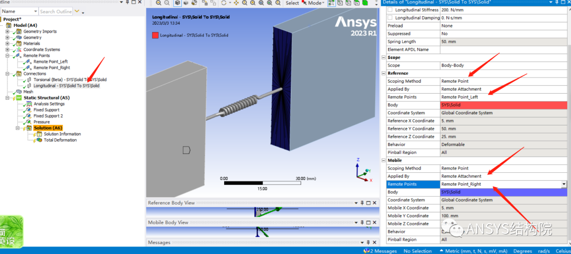571x254 pixels.
Task: Click the Total Deformation result icon
Action: 39,140
